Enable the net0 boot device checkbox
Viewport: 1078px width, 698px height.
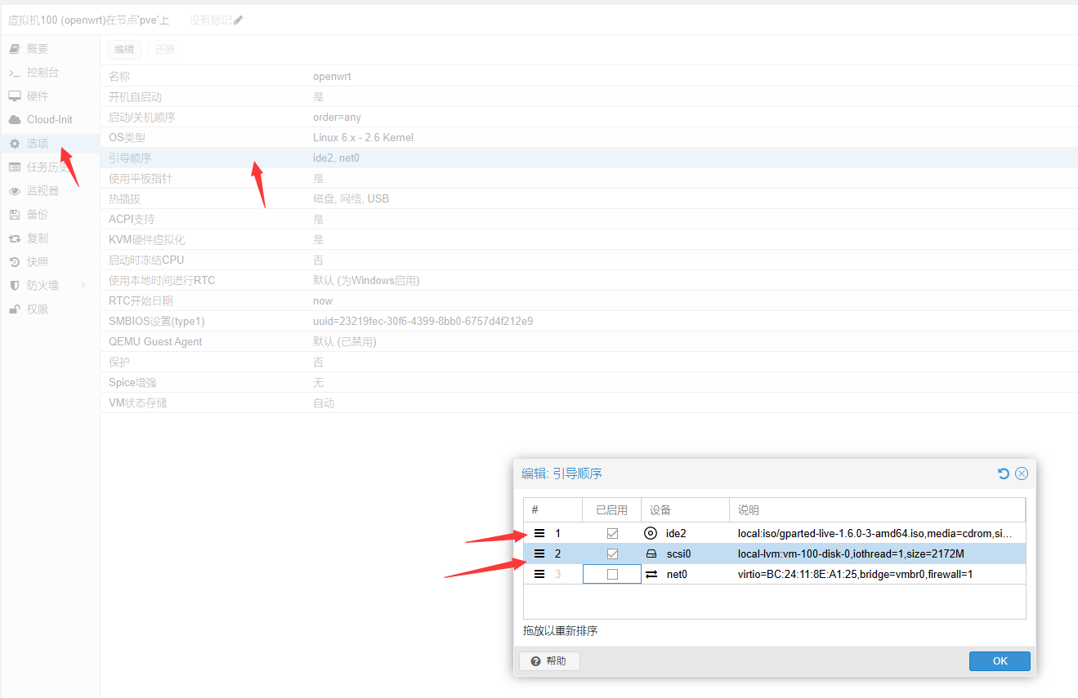click(612, 574)
